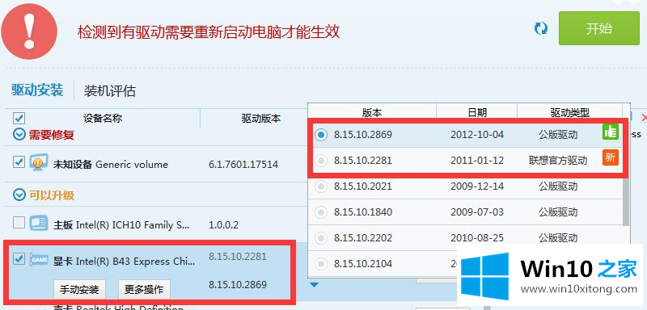Click version 1.0.0.2 of the motherboard row
The height and width of the screenshot is (310, 647).
pyautogui.click(x=224, y=225)
